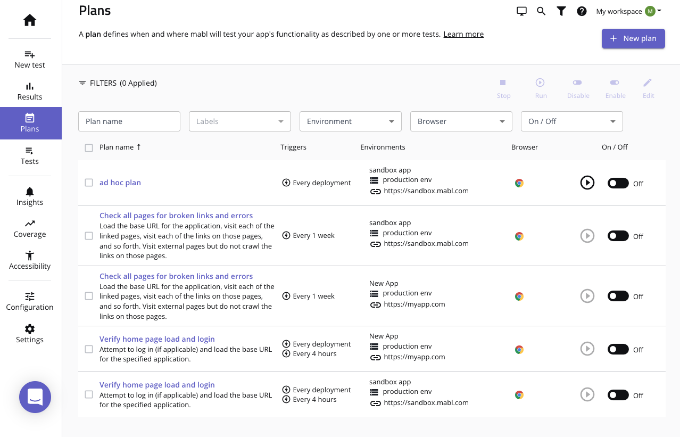The image size is (680, 437).
Task: Open Insights from the sidebar
Action: (x=30, y=196)
